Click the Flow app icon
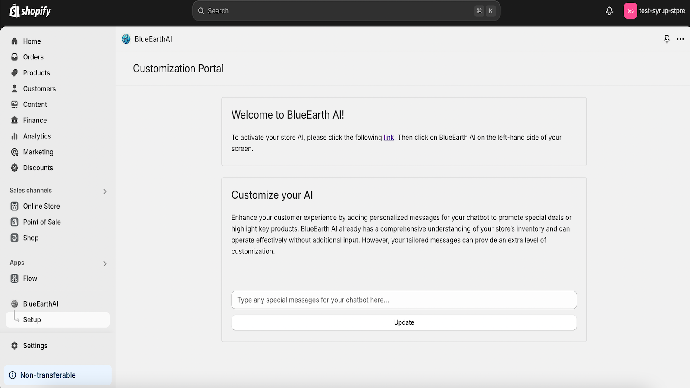The image size is (690, 388). click(14, 278)
